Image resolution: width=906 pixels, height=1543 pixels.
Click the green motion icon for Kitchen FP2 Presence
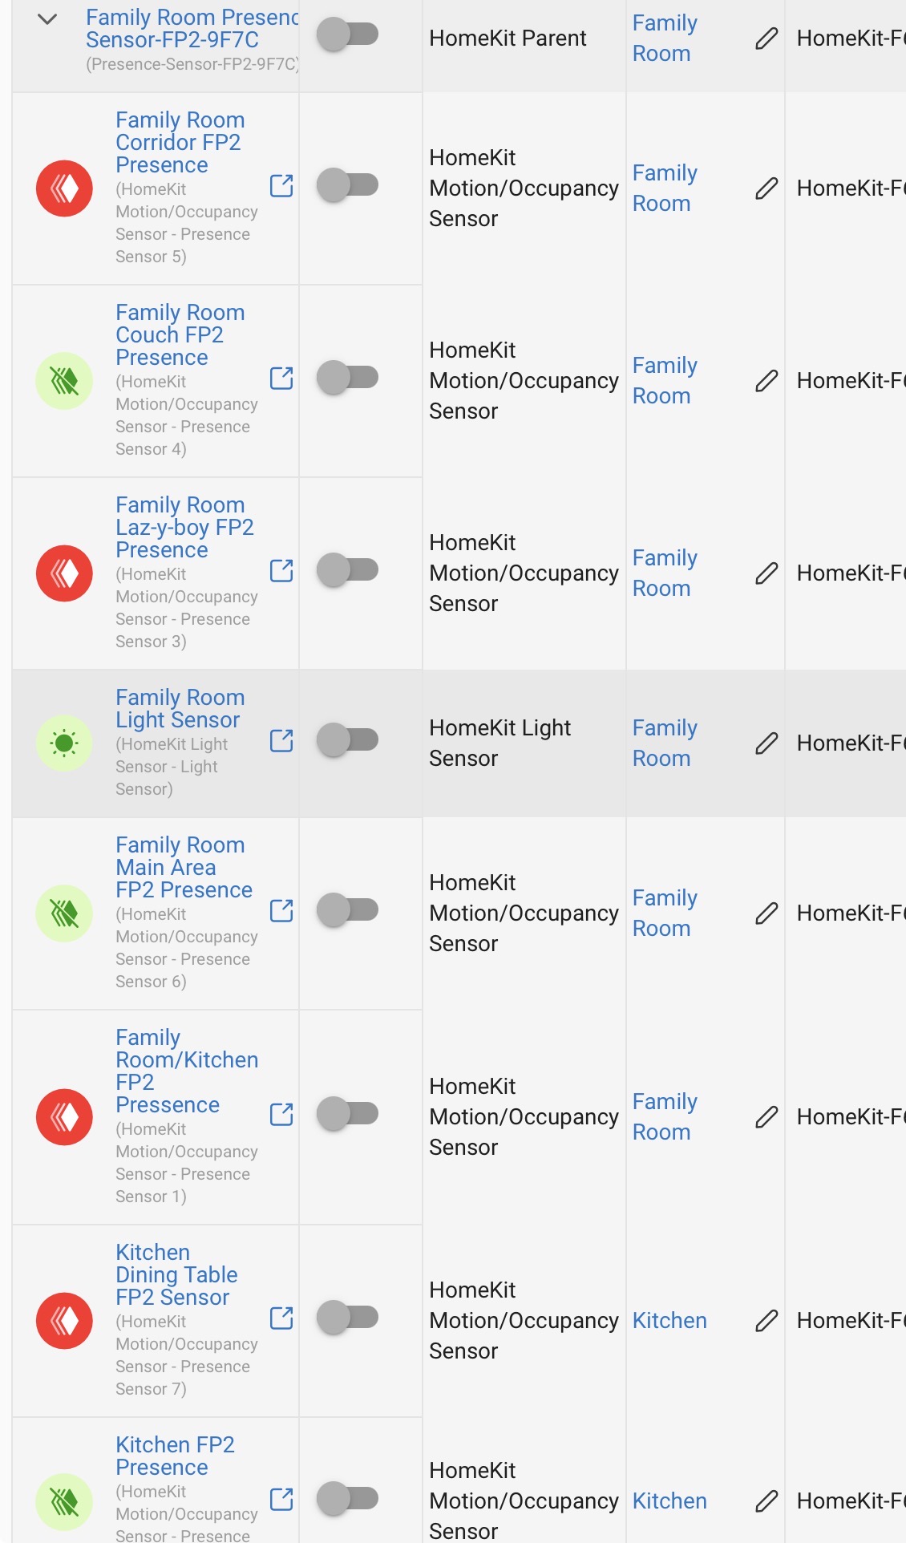tap(64, 1501)
